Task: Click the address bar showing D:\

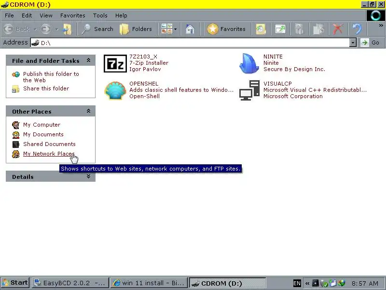Action: click(x=190, y=43)
